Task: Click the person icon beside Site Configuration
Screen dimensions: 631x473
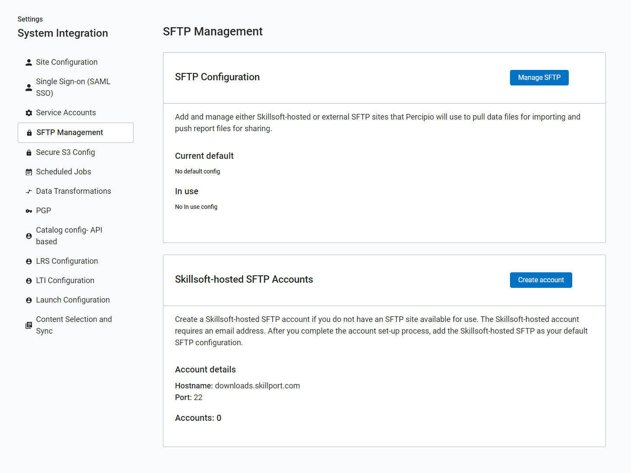Action: pyautogui.click(x=29, y=62)
